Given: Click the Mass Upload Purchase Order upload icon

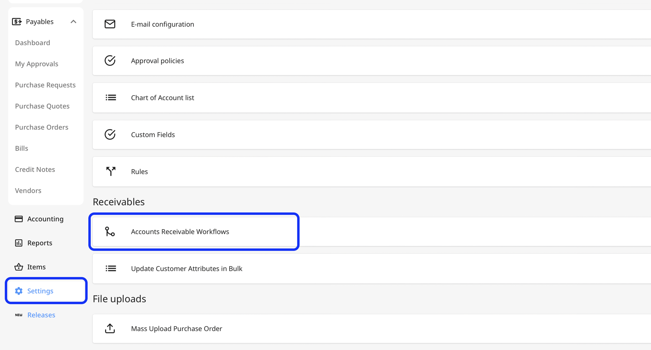Looking at the screenshot, I should pyautogui.click(x=110, y=328).
